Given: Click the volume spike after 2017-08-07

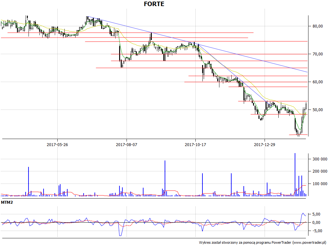Looking at the screenshot, I should (165, 178).
